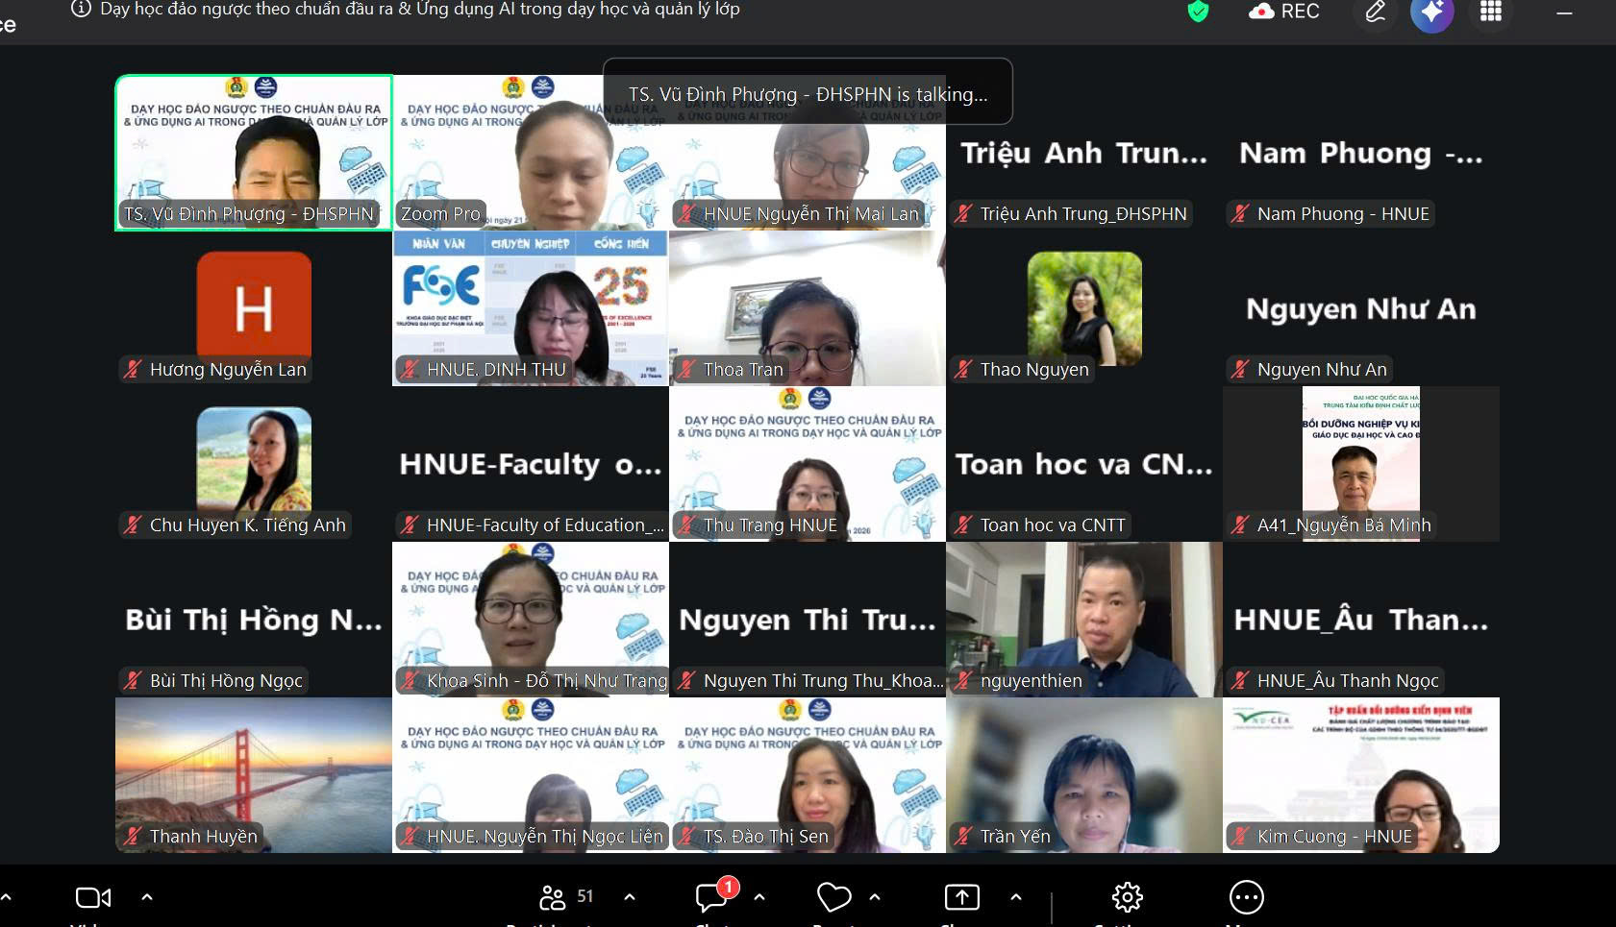Select the Thanh Huyền bridge video tile

(x=254, y=774)
